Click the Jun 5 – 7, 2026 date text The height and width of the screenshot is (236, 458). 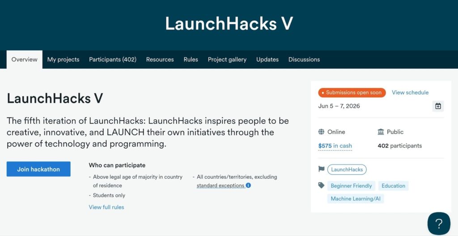[339, 106]
